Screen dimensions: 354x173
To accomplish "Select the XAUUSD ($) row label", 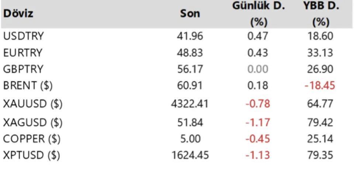I will [32, 104].
